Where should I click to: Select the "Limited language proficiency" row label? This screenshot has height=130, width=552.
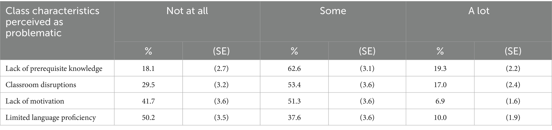pos(51,117)
